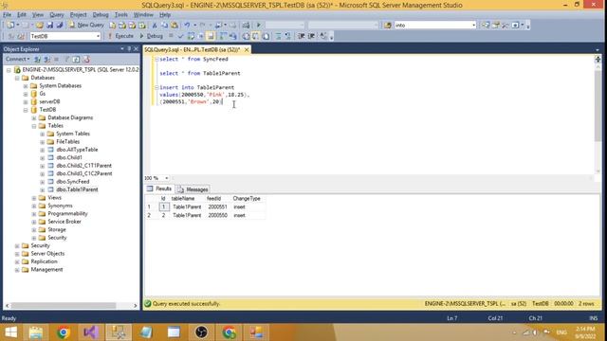Switch to the Messages tab

tap(193, 189)
